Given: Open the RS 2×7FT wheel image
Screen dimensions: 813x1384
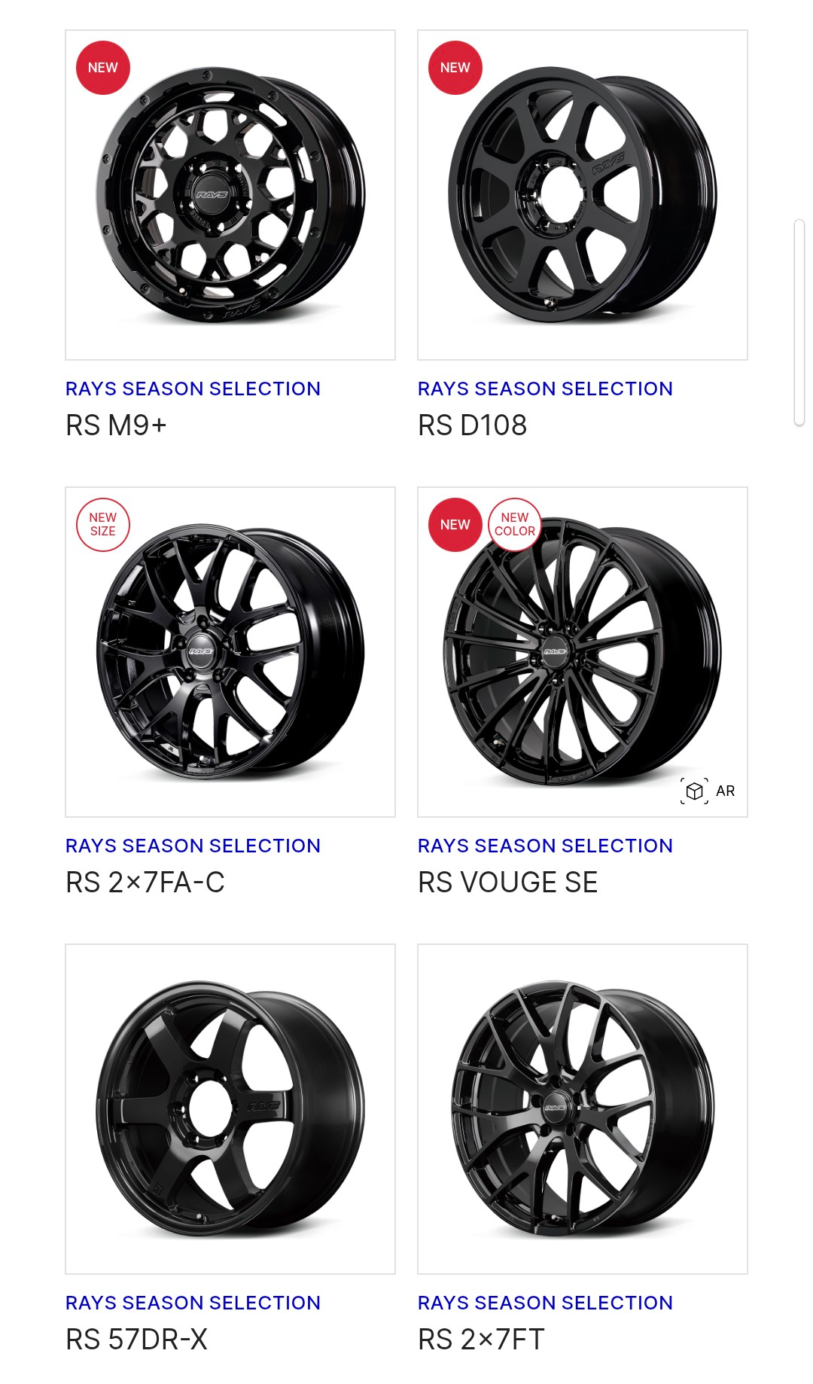Looking at the screenshot, I should 583,1109.
